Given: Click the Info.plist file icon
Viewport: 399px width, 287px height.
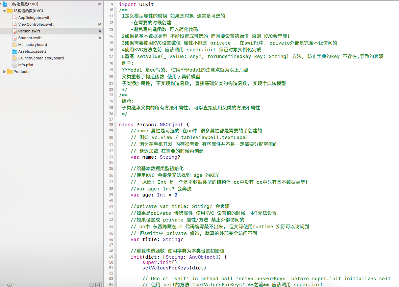Looking at the screenshot, I should coord(15,65).
